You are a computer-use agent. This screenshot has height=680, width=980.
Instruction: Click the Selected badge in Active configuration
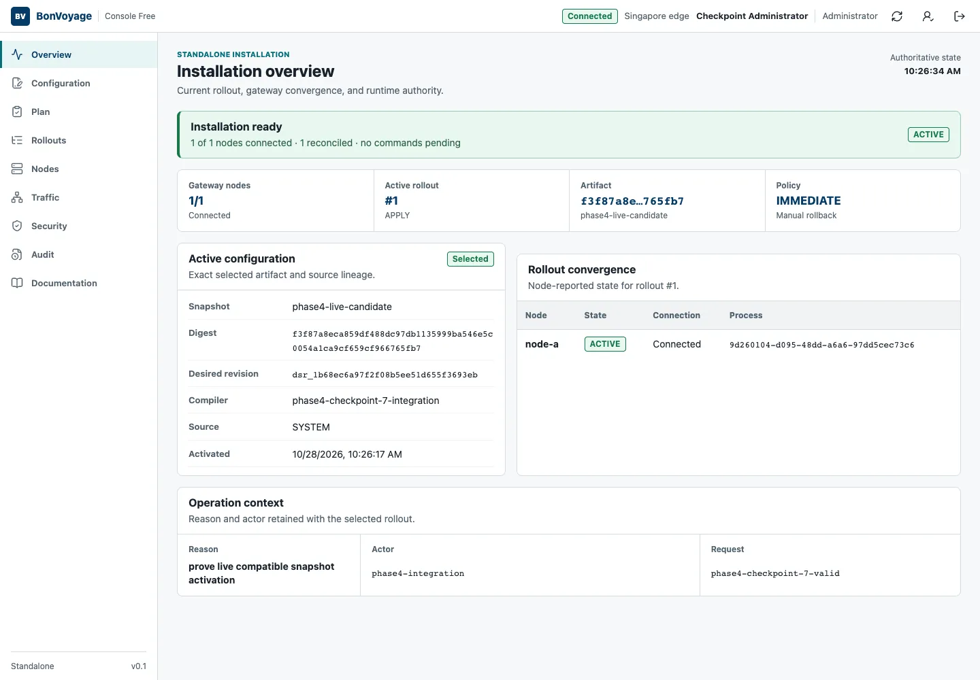coord(470,259)
